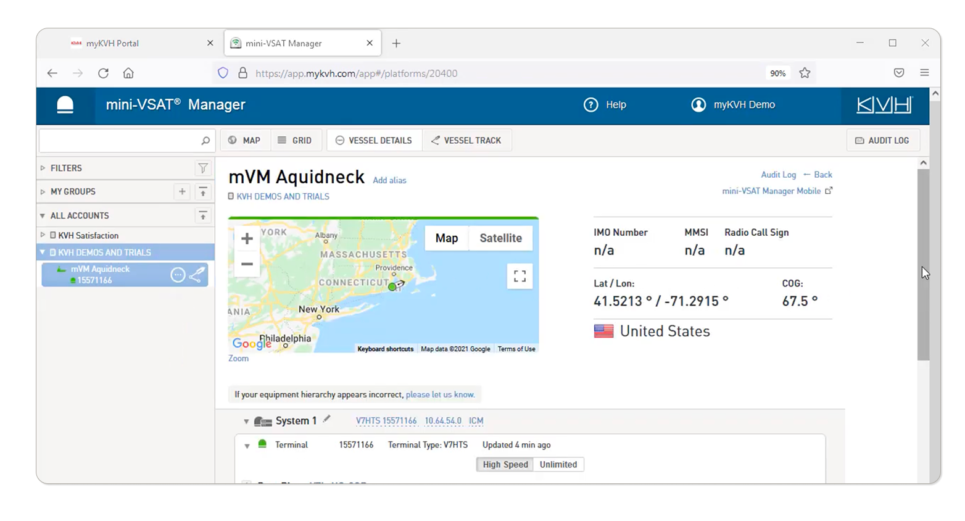The height and width of the screenshot is (521, 965).
Task: Open vessel details icon in mVM Aquidneck row
Action: (178, 275)
